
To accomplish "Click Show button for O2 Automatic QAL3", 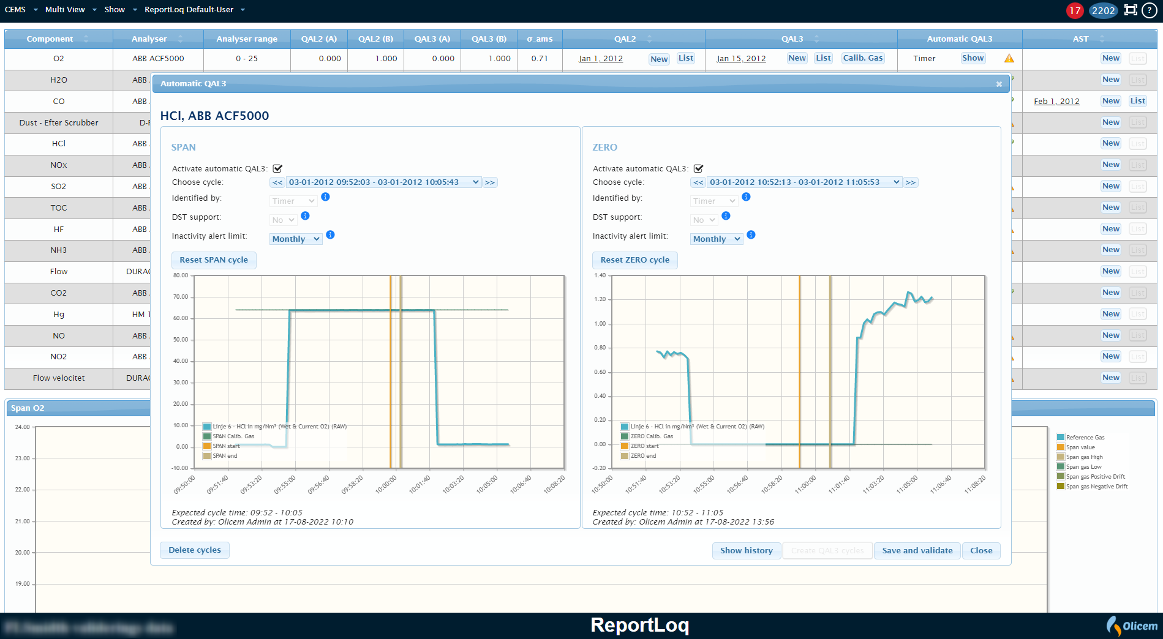I will [x=973, y=58].
